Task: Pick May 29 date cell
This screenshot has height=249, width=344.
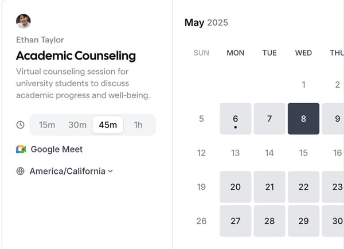Action: coord(303,221)
